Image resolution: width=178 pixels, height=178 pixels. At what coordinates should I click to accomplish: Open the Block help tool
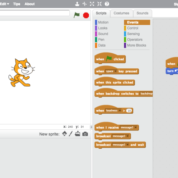pyautogui.click(x=107, y=4)
